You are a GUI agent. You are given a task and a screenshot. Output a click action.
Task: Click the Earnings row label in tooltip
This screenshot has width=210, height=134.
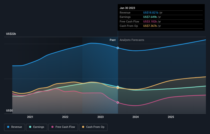point(125,17)
